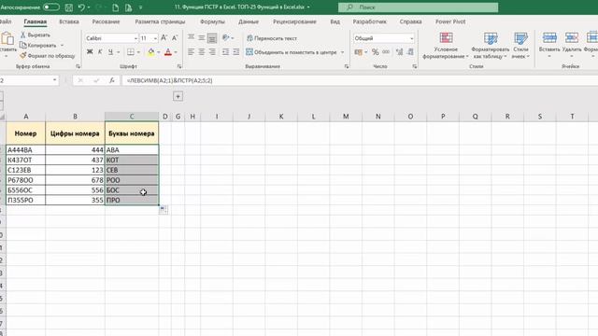Switch to Разметка страницы tab
Screen dimensions: 598x336
(x=160, y=21)
